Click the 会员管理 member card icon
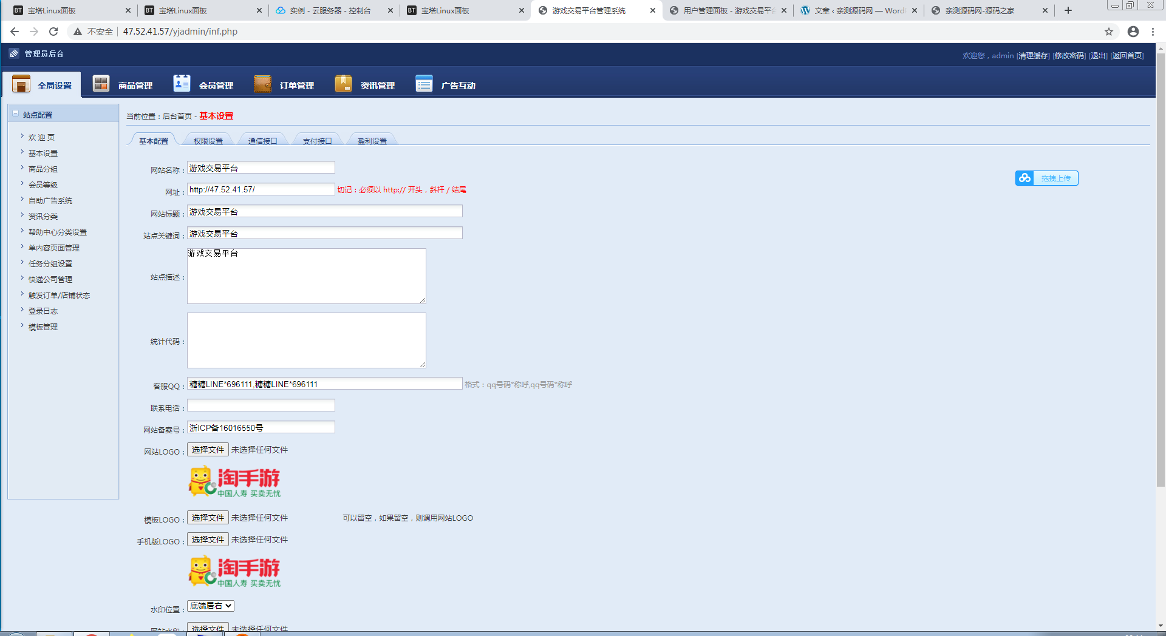Image resolution: width=1166 pixels, height=636 pixels. [182, 83]
